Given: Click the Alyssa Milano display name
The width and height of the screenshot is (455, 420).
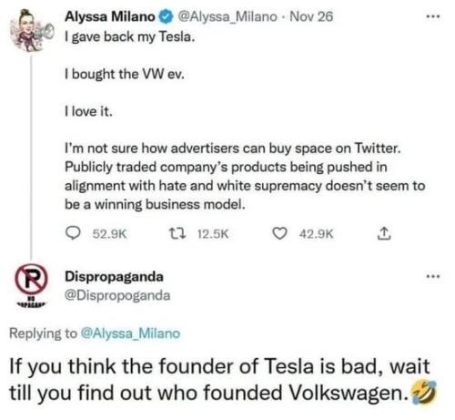Looking at the screenshot, I should [110, 16].
